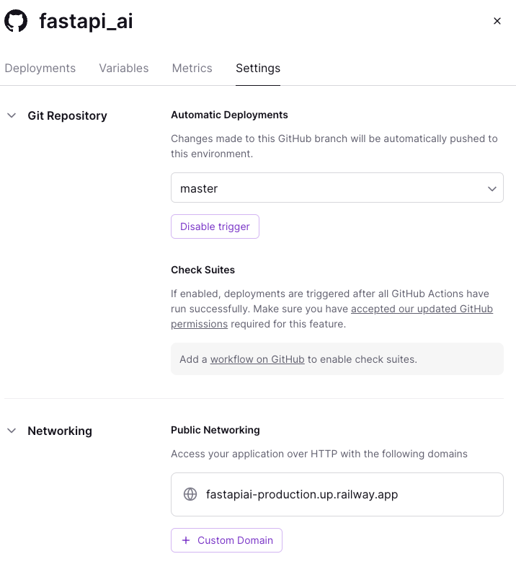View the Metrics tab

[x=192, y=68]
